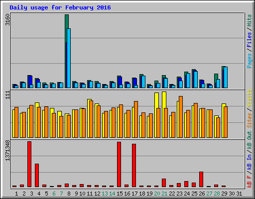Click green weekend day label 28
This screenshot has height=199, width=255.
coord(217,194)
